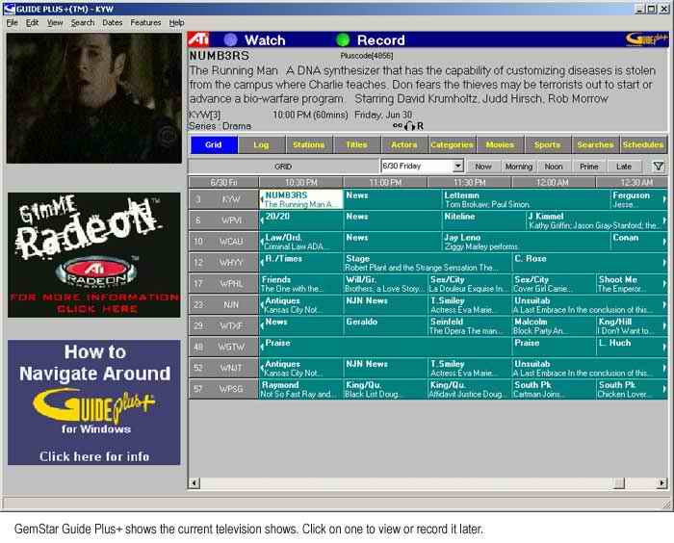Switch to the Schedules tab
The image size is (674, 543).
643,144
